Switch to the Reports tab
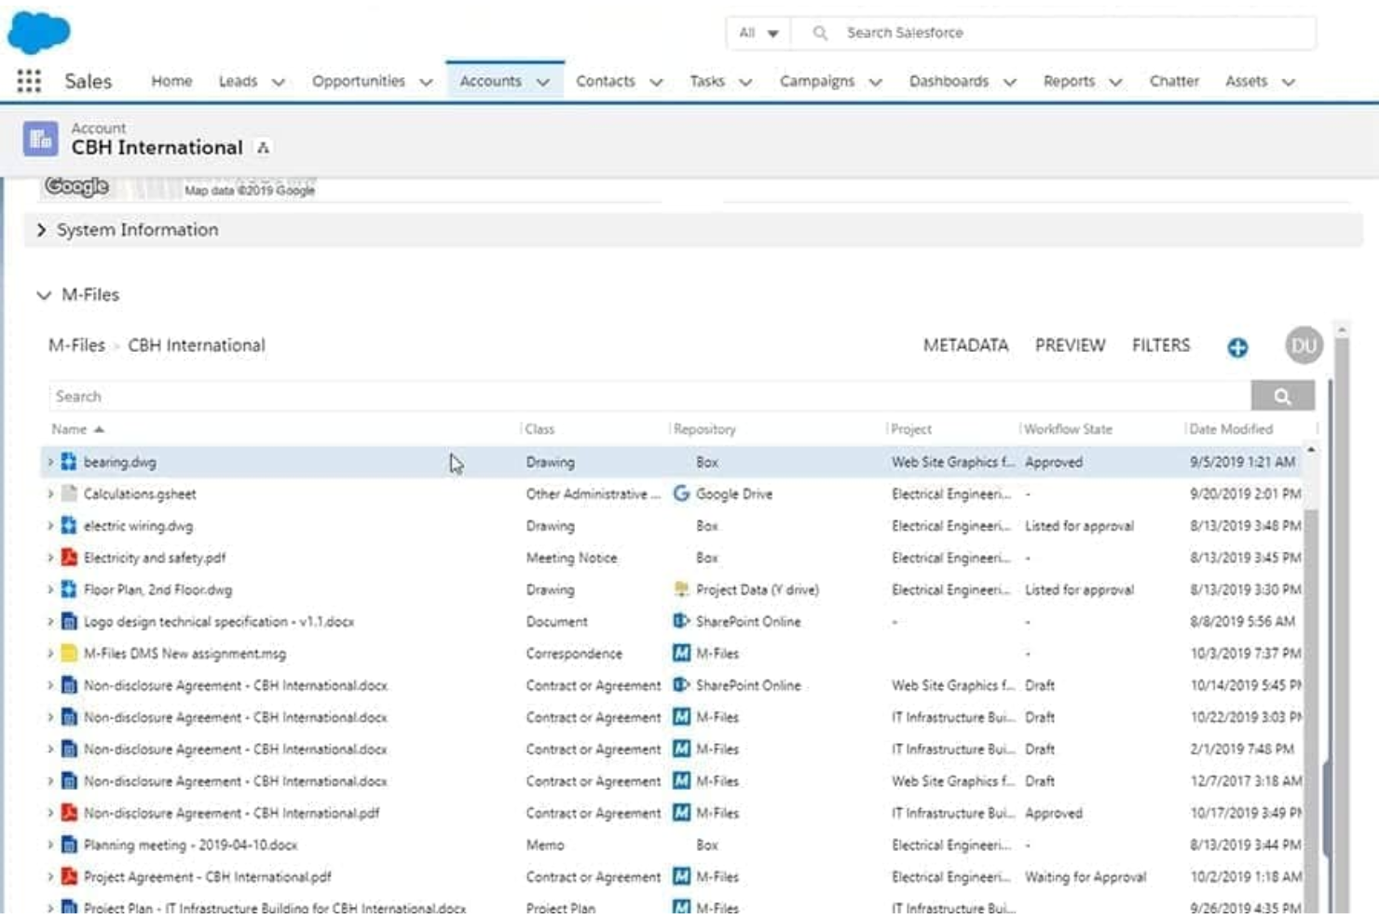This screenshot has height=919, width=1379. point(1069,81)
